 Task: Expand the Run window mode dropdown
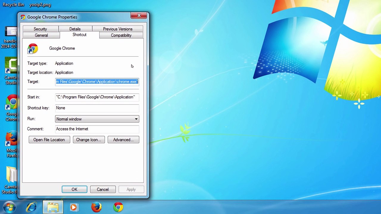pos(97,119)
